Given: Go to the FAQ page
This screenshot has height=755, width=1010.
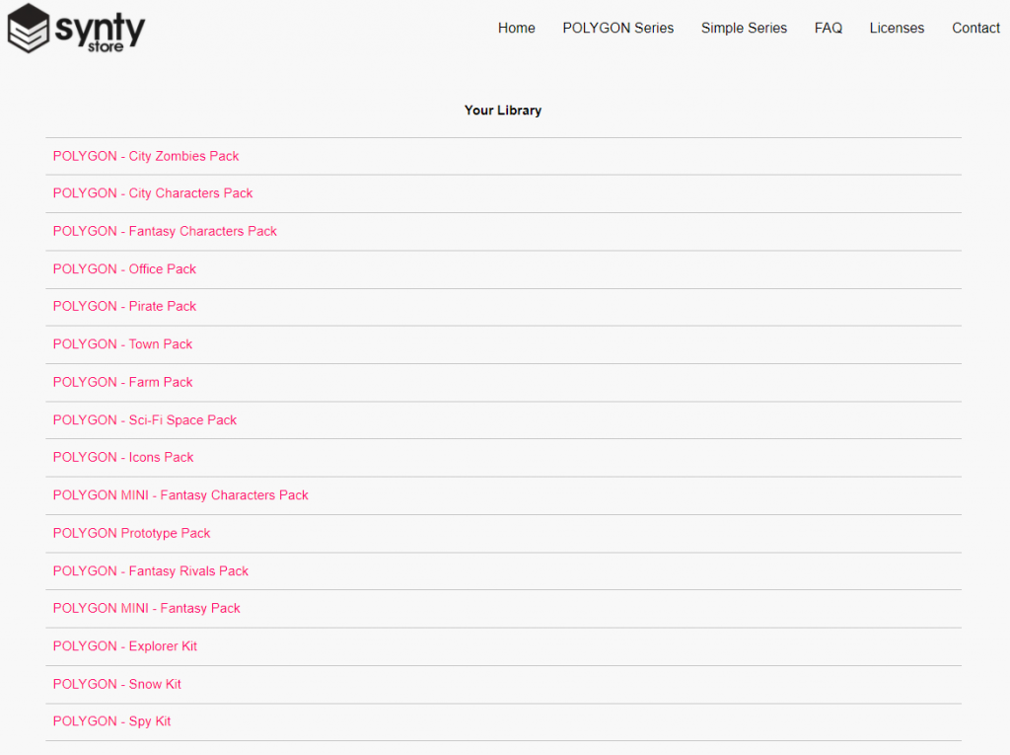Looking at the screenshot, I should click(828, 28).
